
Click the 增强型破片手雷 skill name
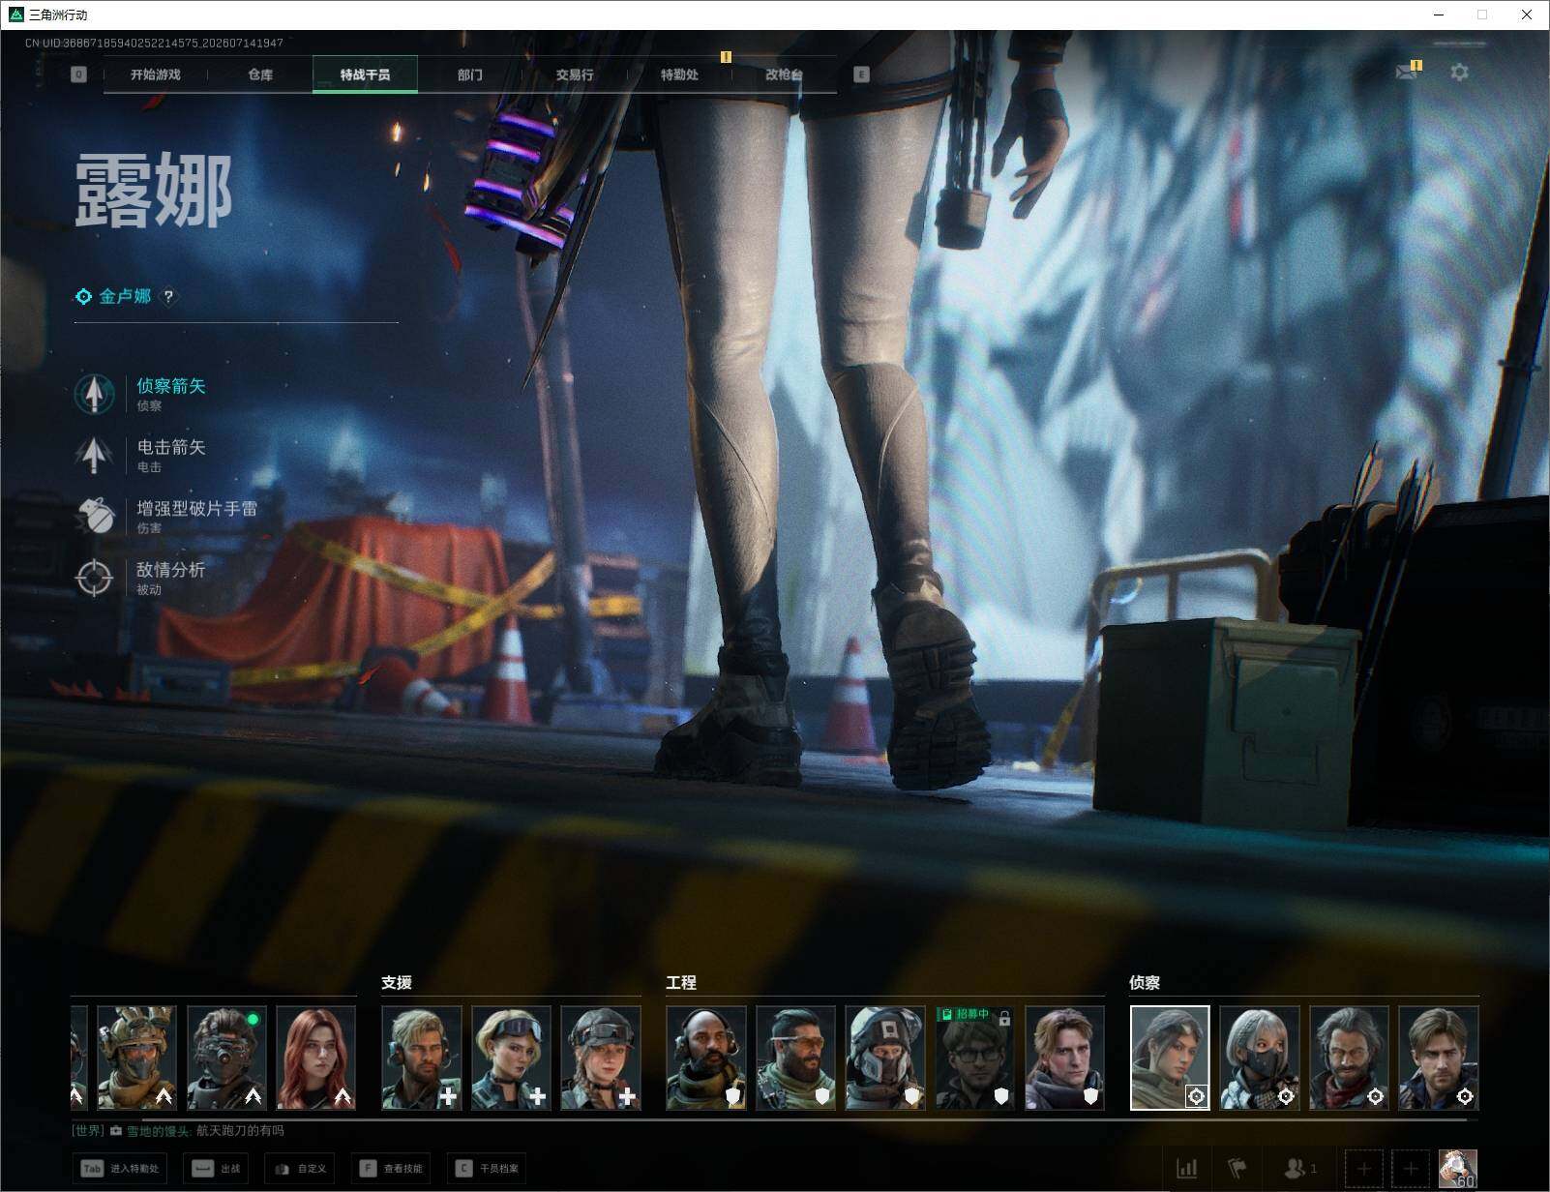click(x=197, y=508)
